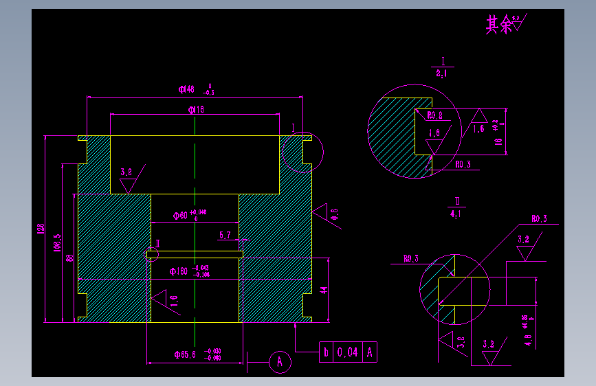Image resolution: width=596 pixels, height=386 pixels.
Task: Click the "3.2" roughness symbol in the upper bore
Action: 131,179
